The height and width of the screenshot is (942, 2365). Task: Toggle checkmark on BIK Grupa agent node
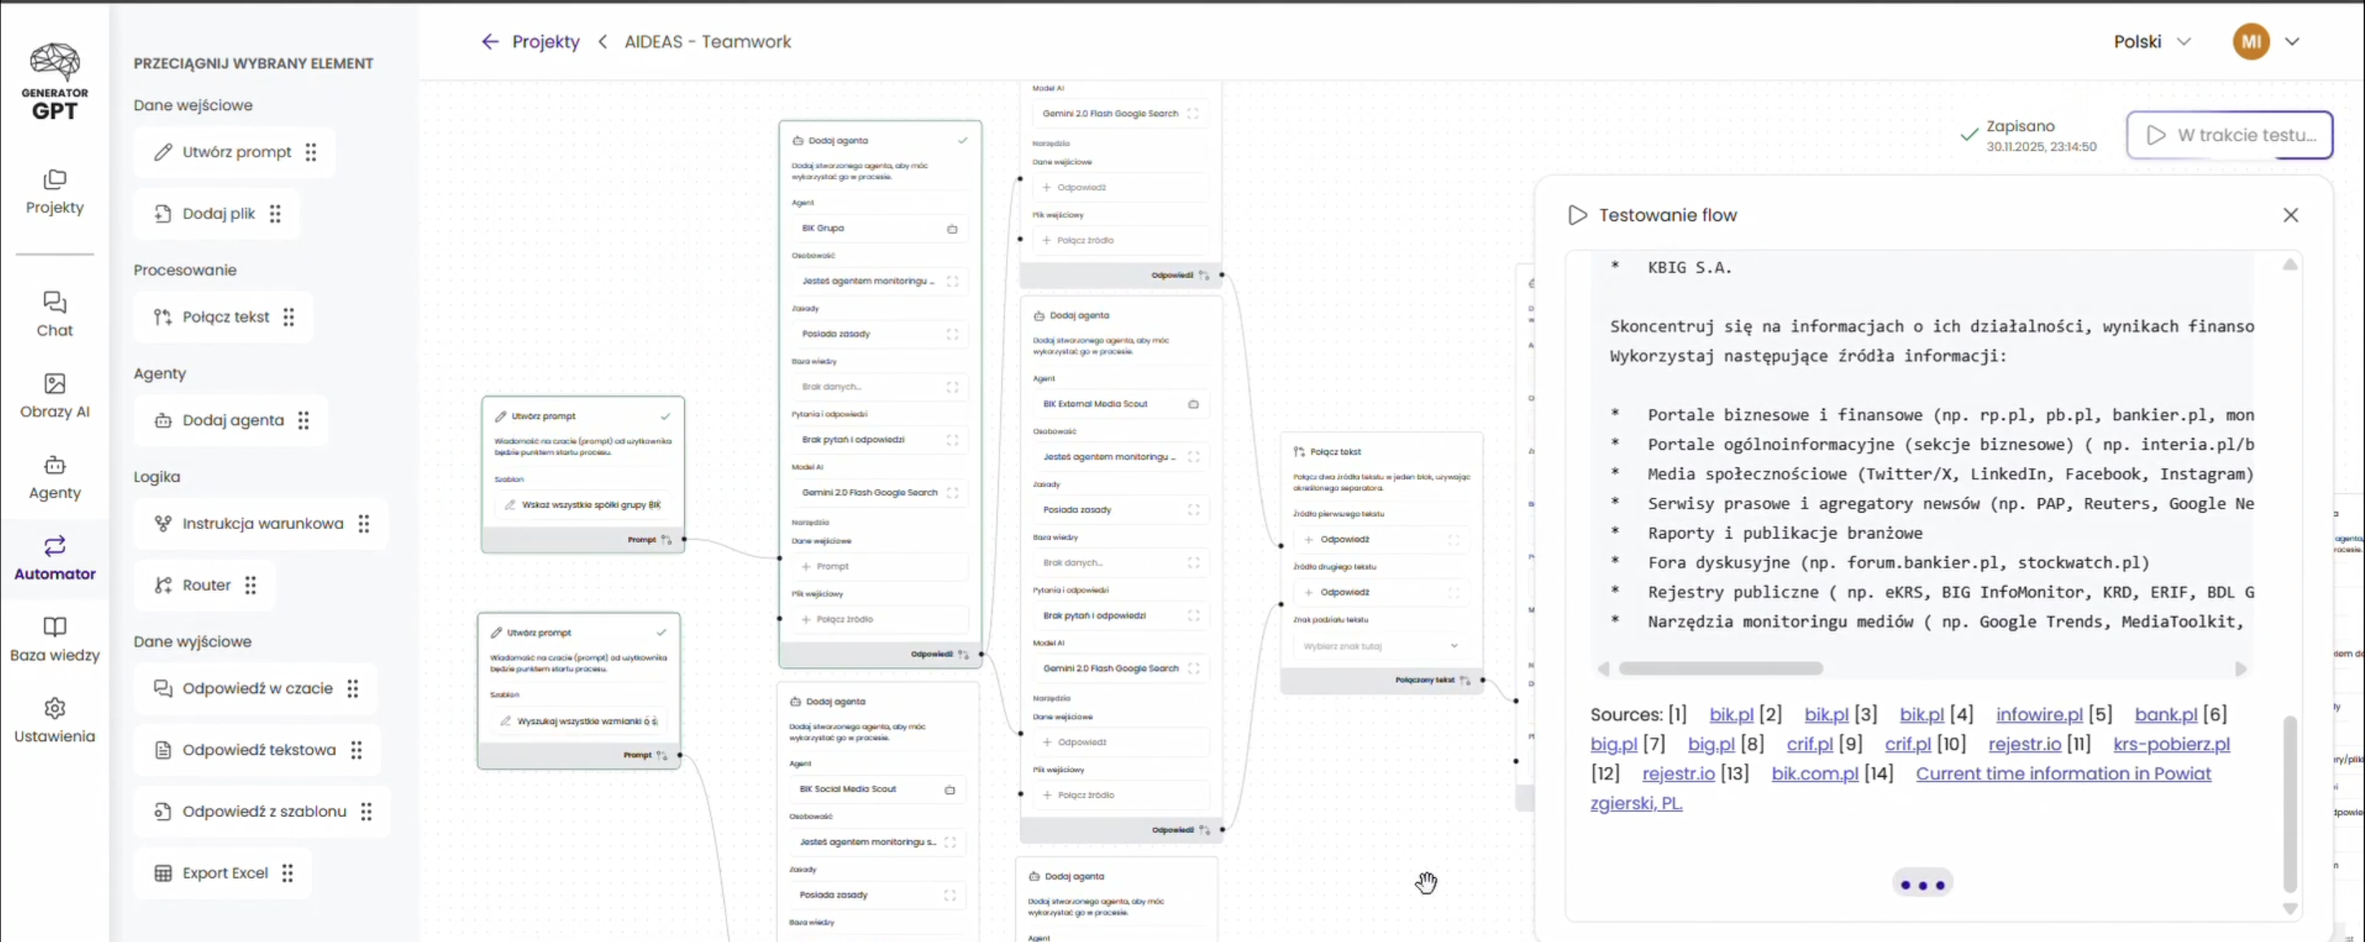[x=962, y=141]
